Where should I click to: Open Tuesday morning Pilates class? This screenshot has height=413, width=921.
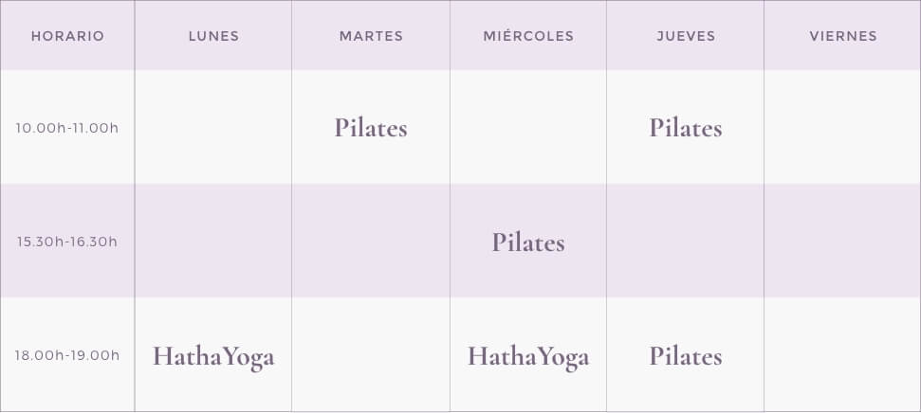tap(371, 128)
